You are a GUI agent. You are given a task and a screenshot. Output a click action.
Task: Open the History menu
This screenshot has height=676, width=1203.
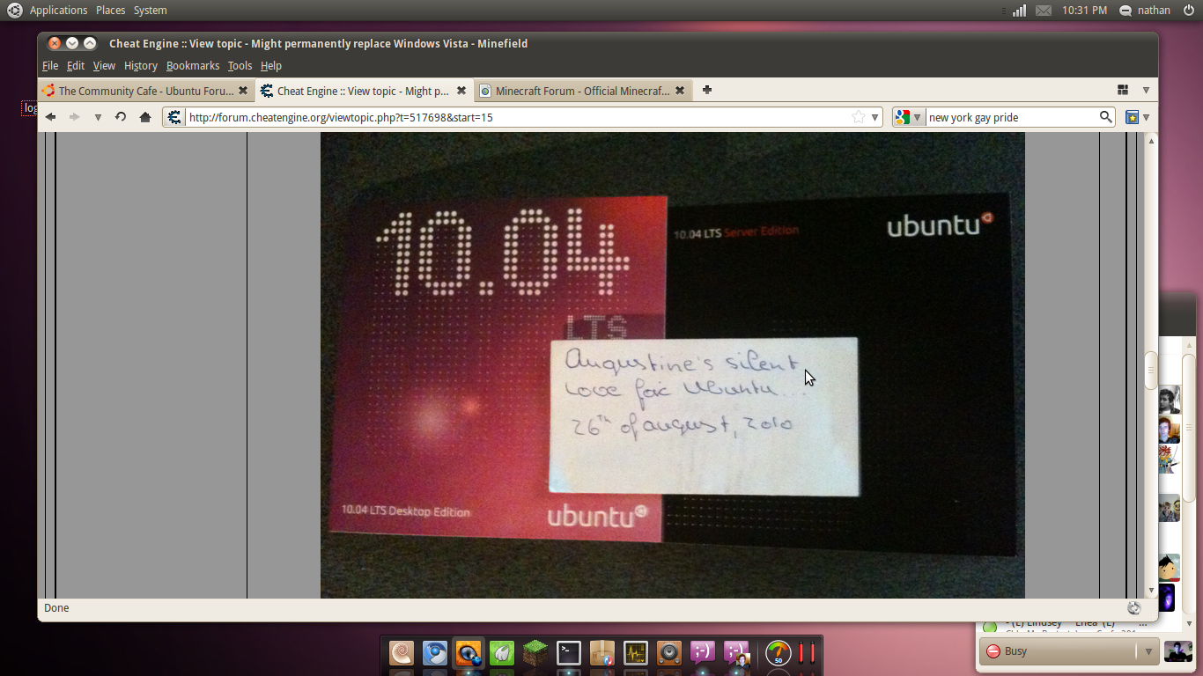[x=141, y=66]
